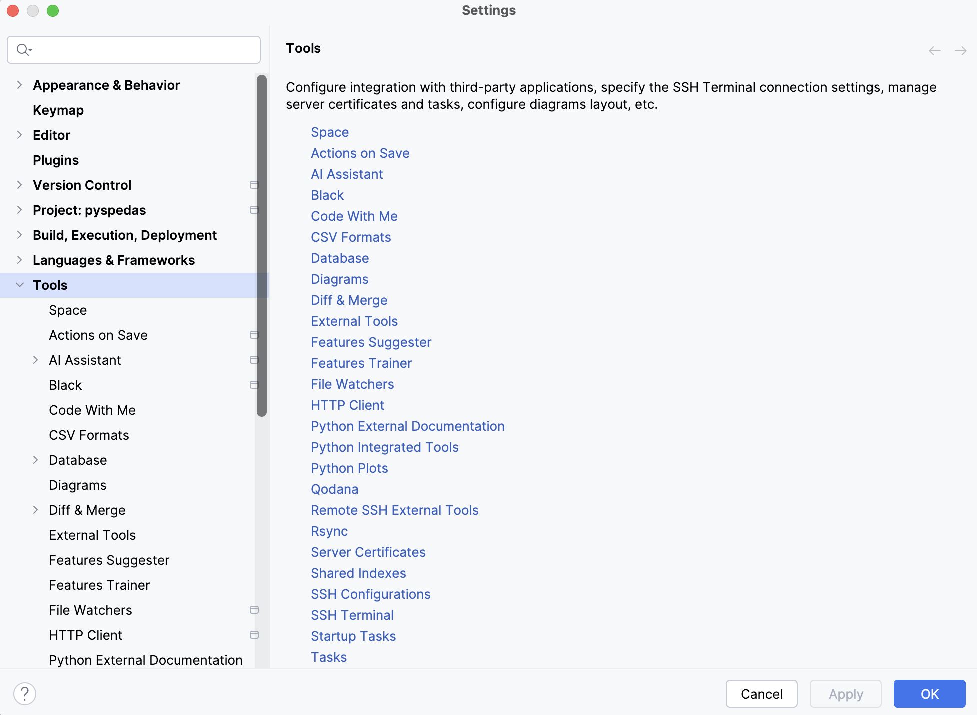The image size is (977, 715).
Task: Select Features Suggester in sidebar
Action: pyautogui.click(x=109, y=560)
